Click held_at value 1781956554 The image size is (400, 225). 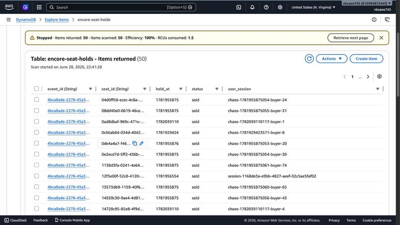tap(167, 176)
